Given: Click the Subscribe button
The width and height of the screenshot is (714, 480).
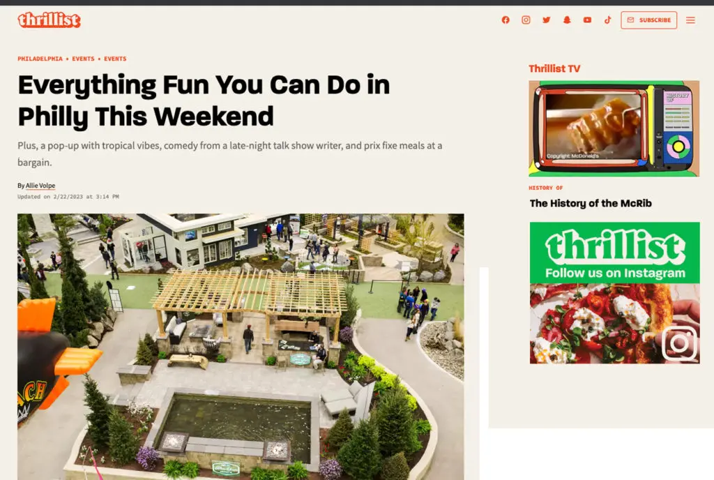Looking at the screenshot, I should (x=649, y=20).
